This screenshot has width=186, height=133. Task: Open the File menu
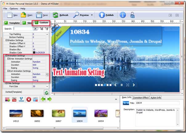(x=5, y=9)
